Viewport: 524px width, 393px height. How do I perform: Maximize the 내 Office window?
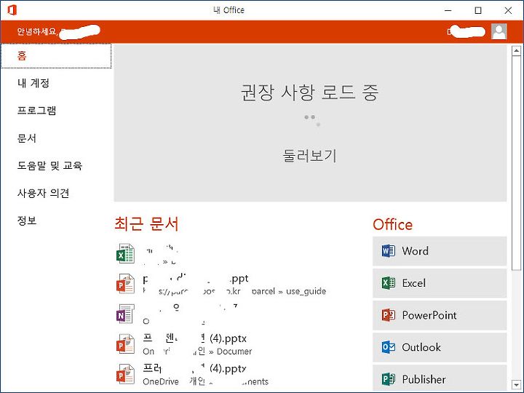(478, 10)
